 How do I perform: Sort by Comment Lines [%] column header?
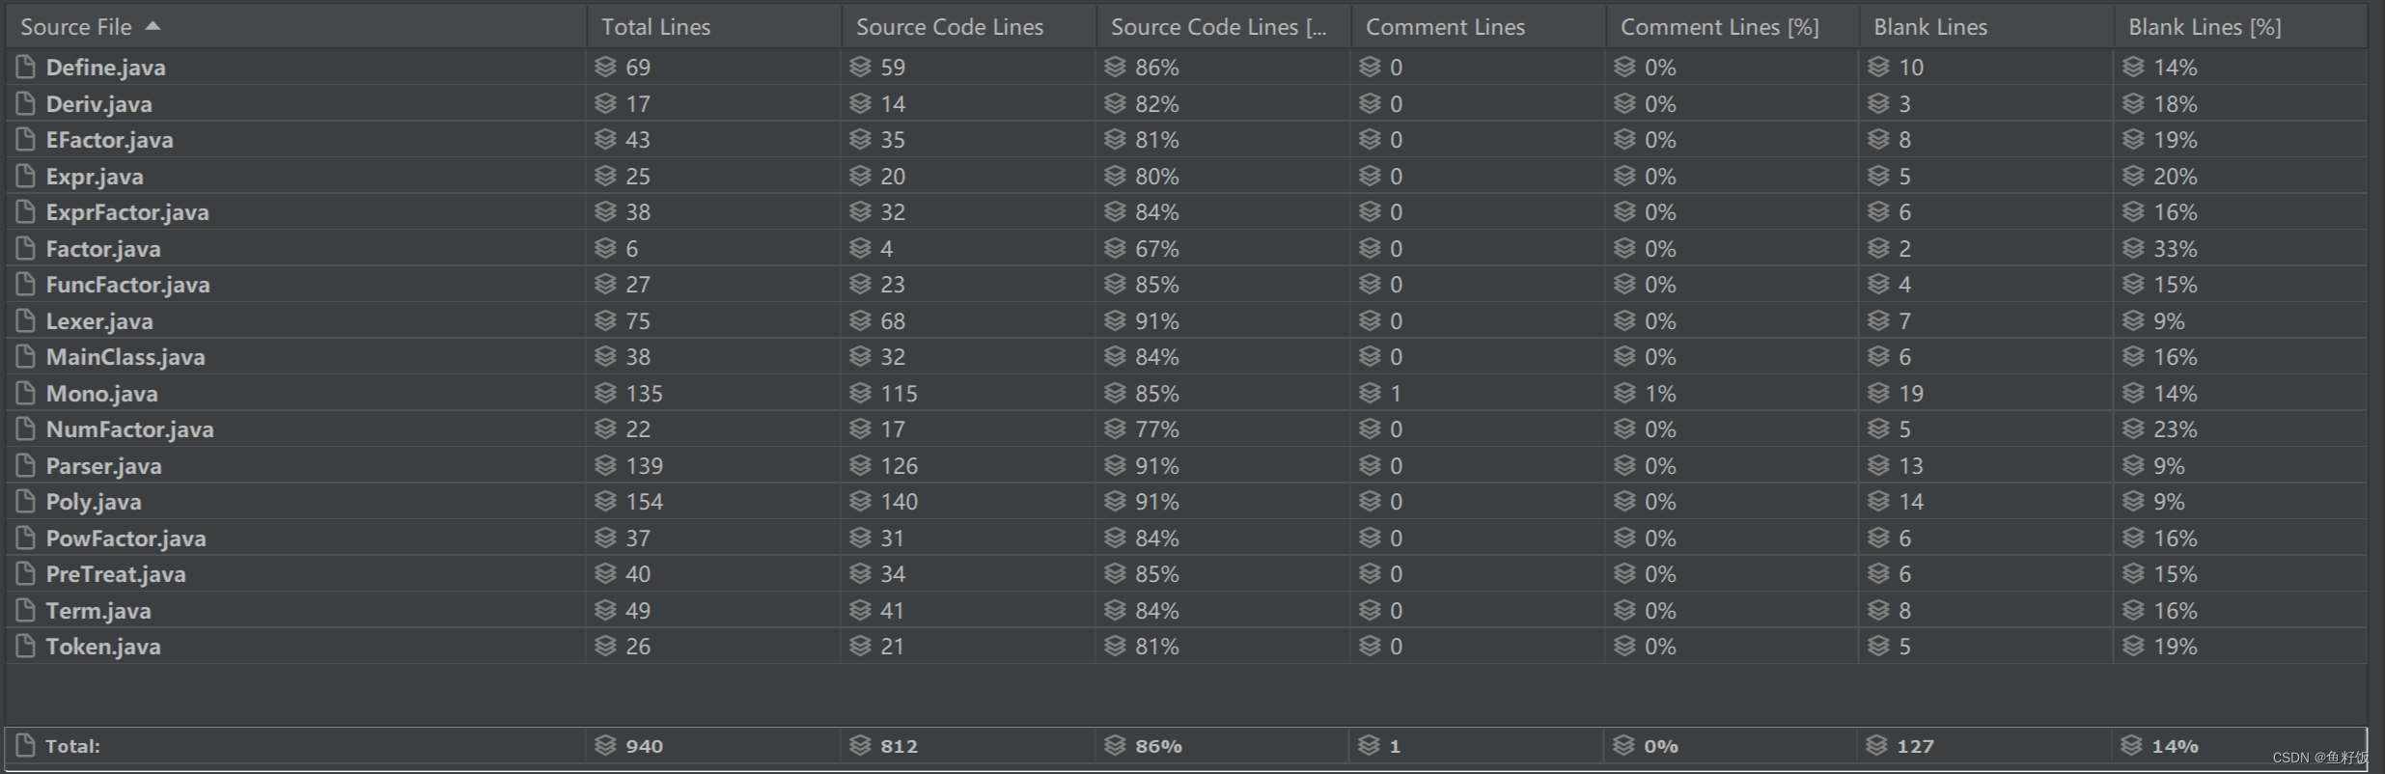coord(1733,27)
